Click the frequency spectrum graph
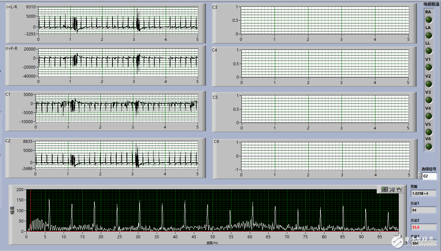This screenshot has width=441, height=251. point(212,210)
